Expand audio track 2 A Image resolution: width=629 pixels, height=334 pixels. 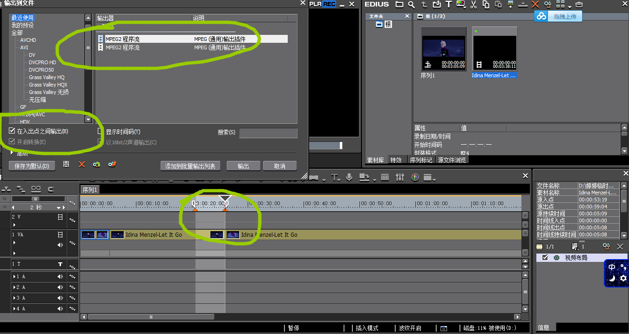pos(14,287)
